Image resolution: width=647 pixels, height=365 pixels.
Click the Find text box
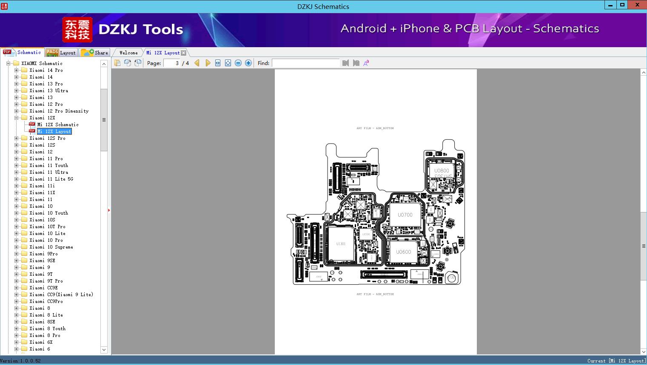tap(306, 63)
